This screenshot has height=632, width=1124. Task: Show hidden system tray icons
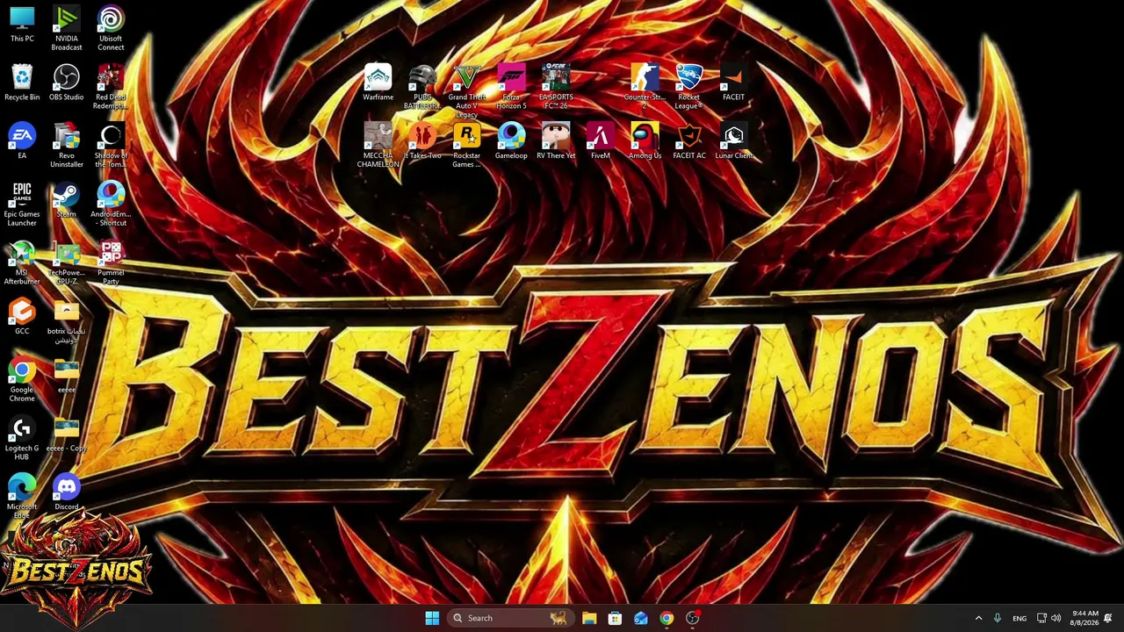(x=978, y=618)
